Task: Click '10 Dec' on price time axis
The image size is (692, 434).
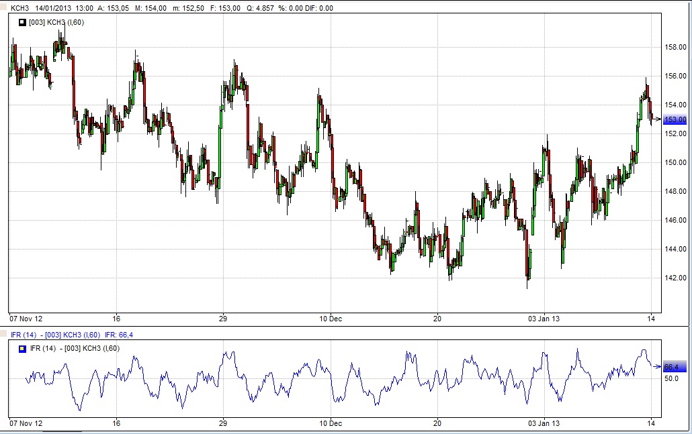Action: 331,319
